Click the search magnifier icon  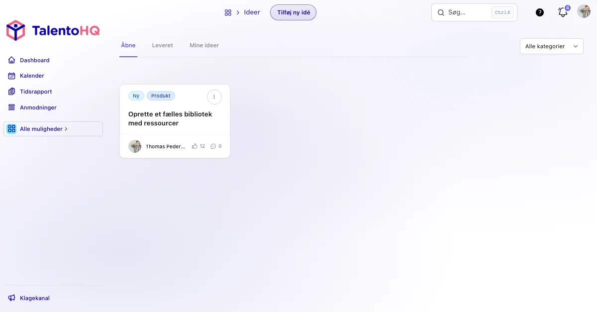point(441,12)
